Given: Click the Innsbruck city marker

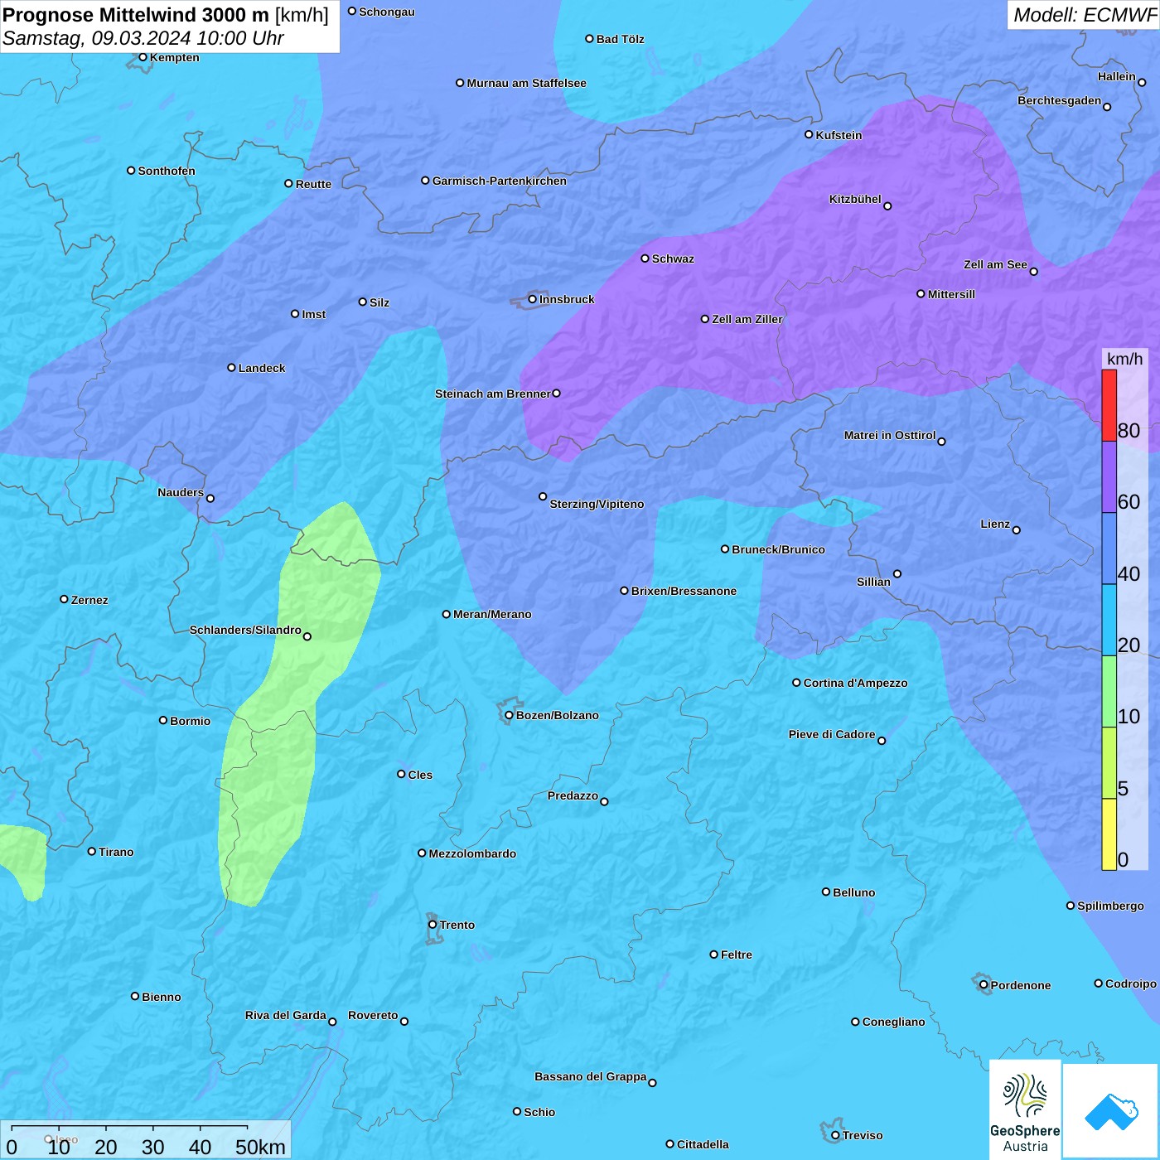Looking at the screenshot, I should tap(533, 299).
